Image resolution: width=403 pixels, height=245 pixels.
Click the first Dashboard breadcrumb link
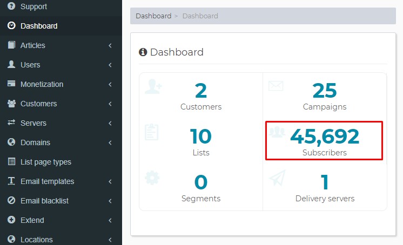(153, 16)
